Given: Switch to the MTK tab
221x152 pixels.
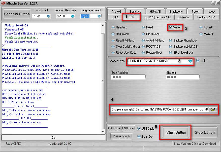Looking at the screenshot, I should click(x=115, y=17).
